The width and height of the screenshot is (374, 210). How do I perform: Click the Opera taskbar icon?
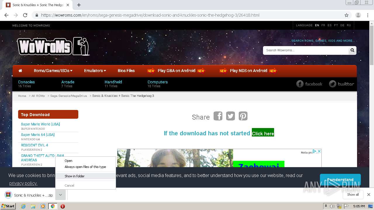click(63, 206)
